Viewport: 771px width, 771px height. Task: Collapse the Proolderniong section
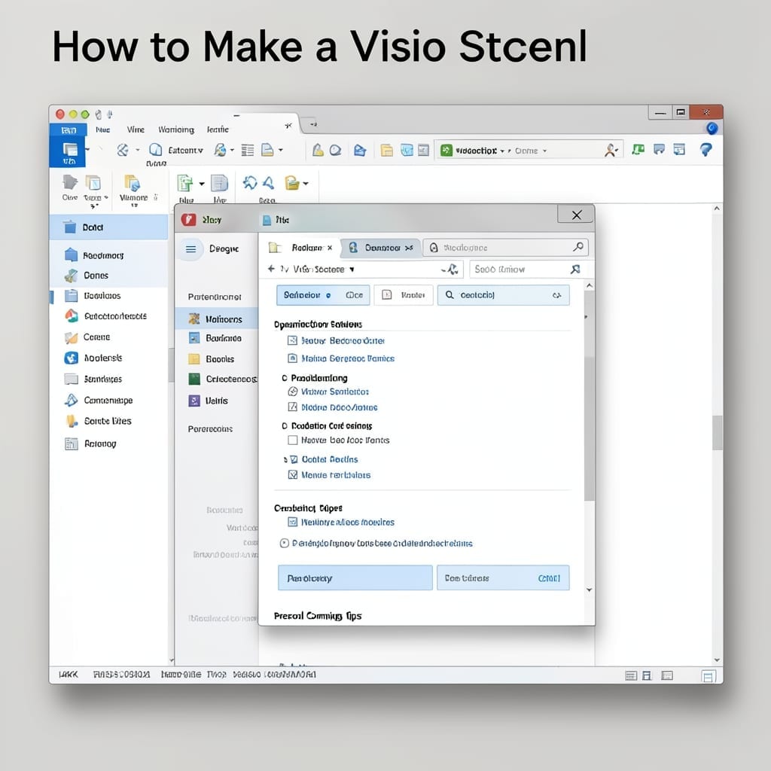284,378
